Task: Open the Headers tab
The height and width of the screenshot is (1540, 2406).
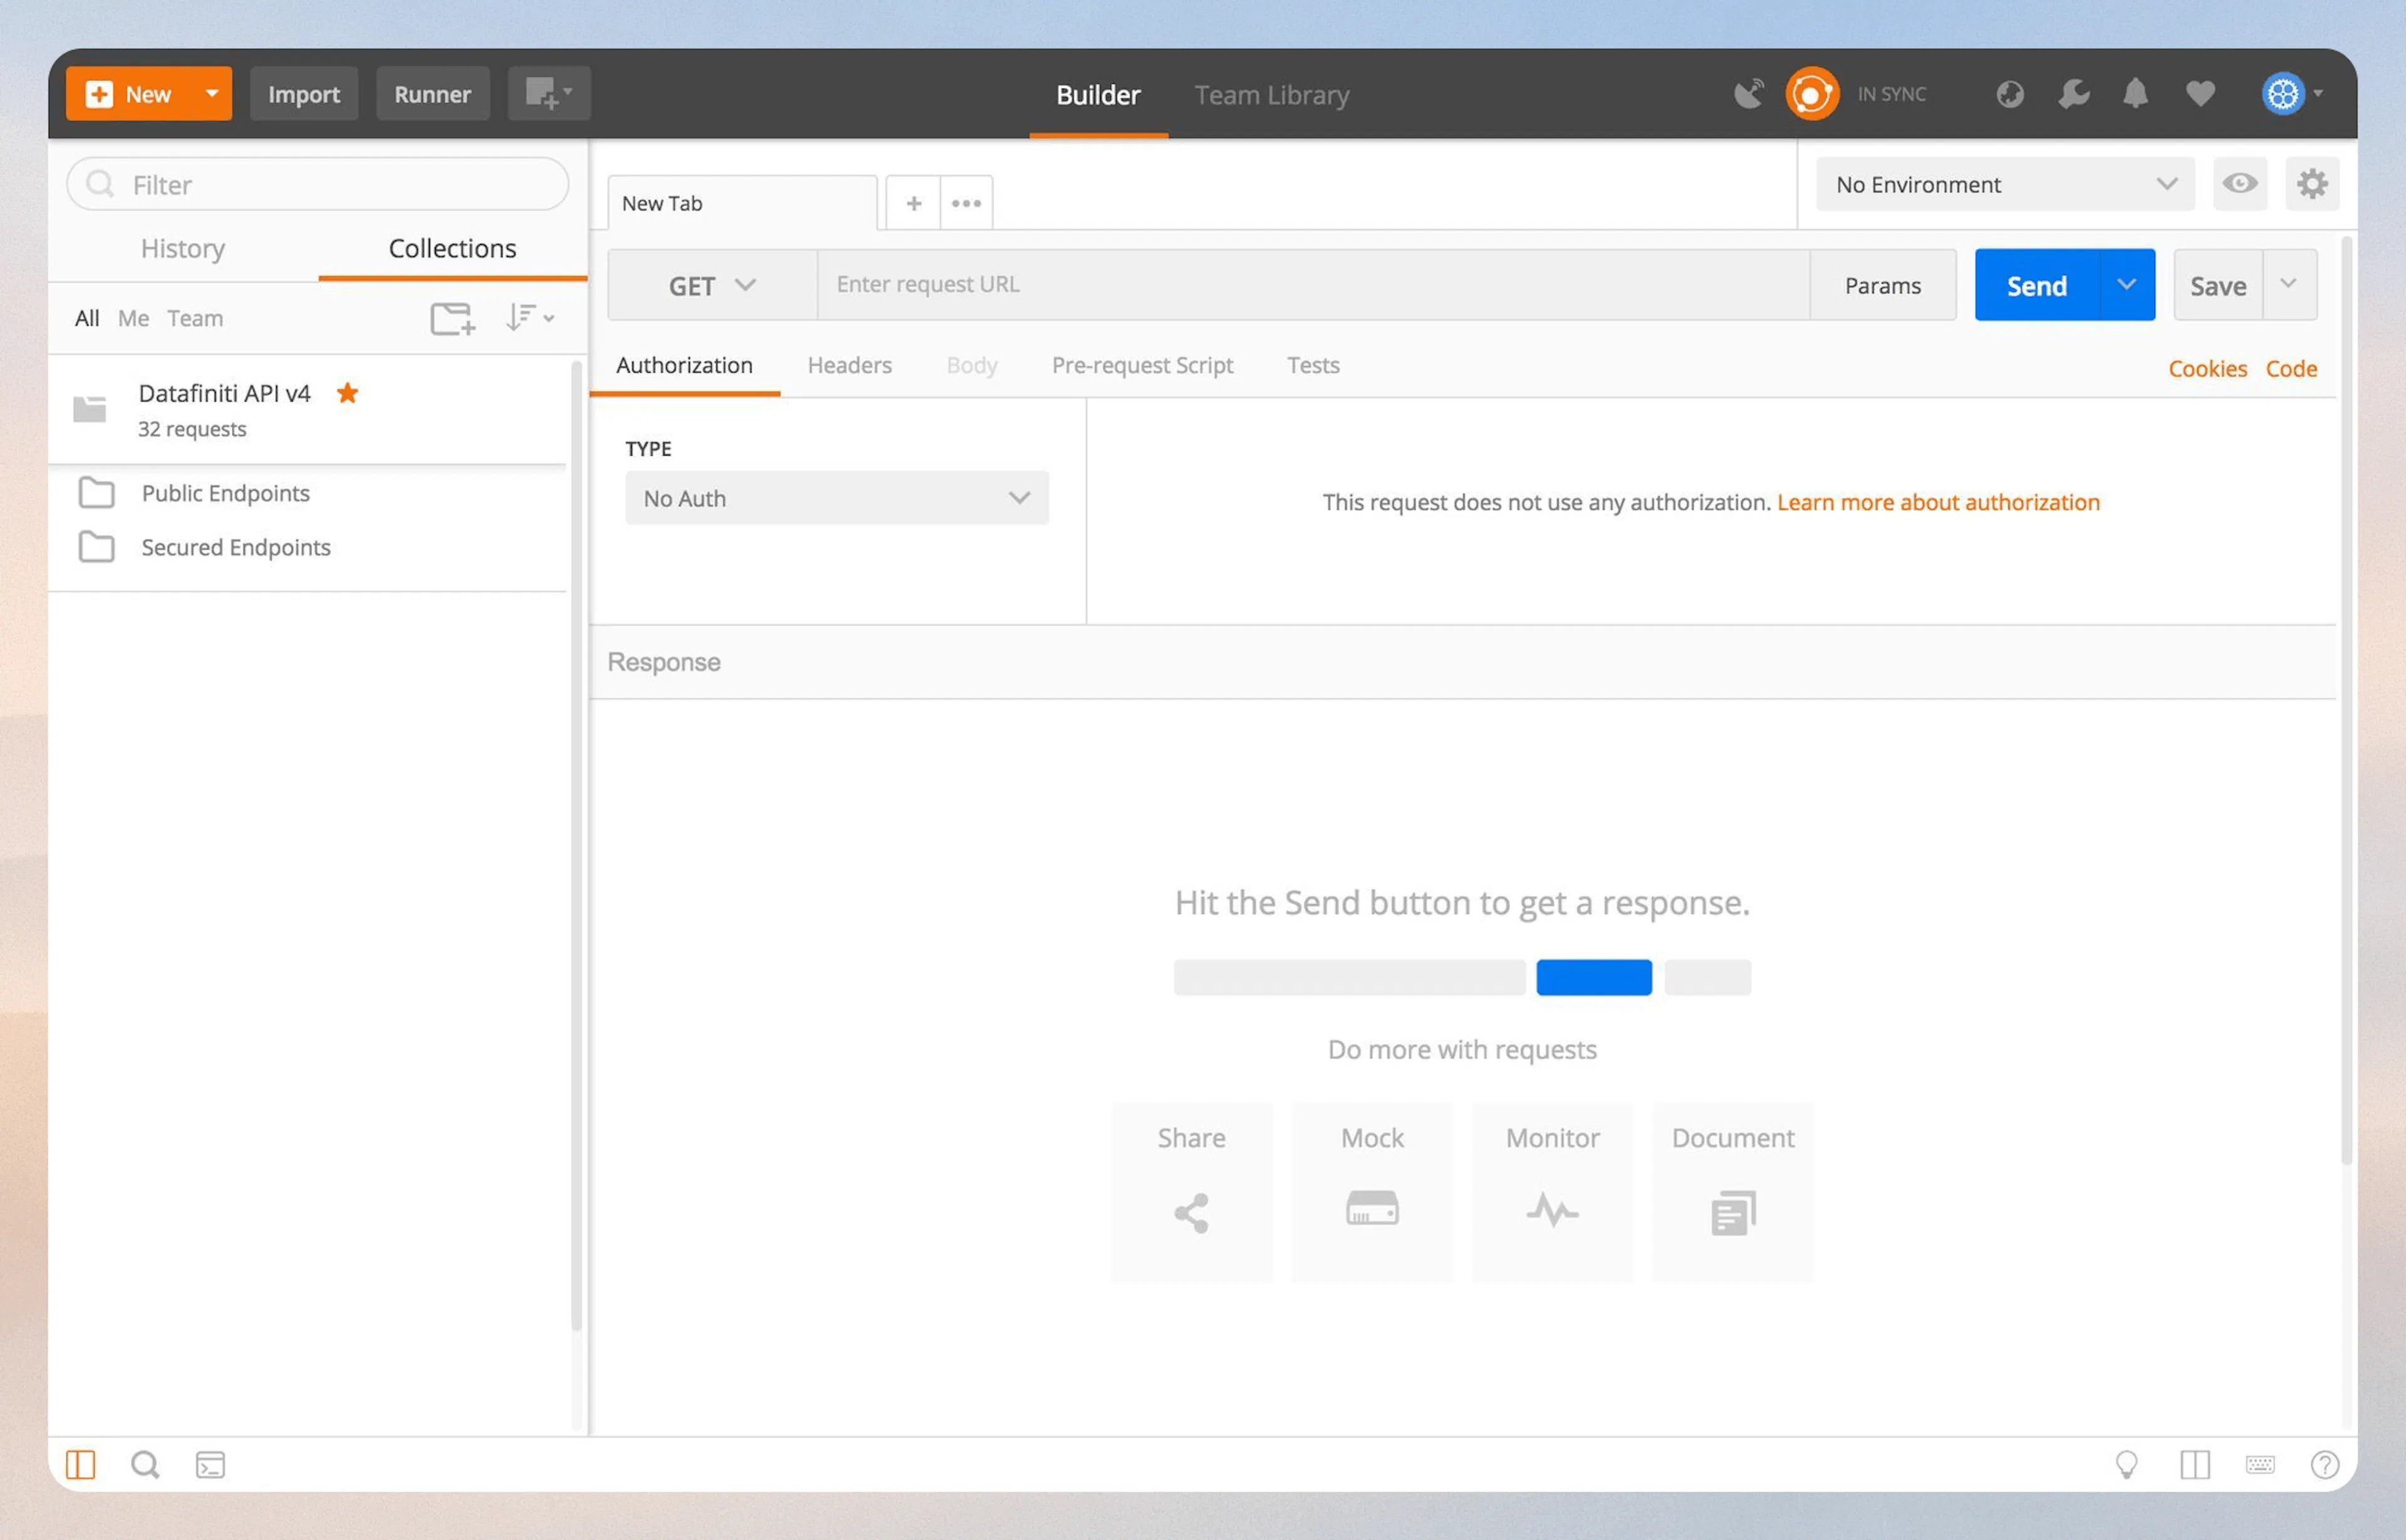Action: (x=849, y=365)
